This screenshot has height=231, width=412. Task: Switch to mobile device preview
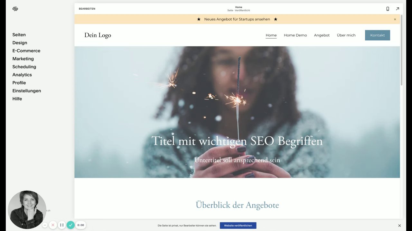tap(388, 9)
